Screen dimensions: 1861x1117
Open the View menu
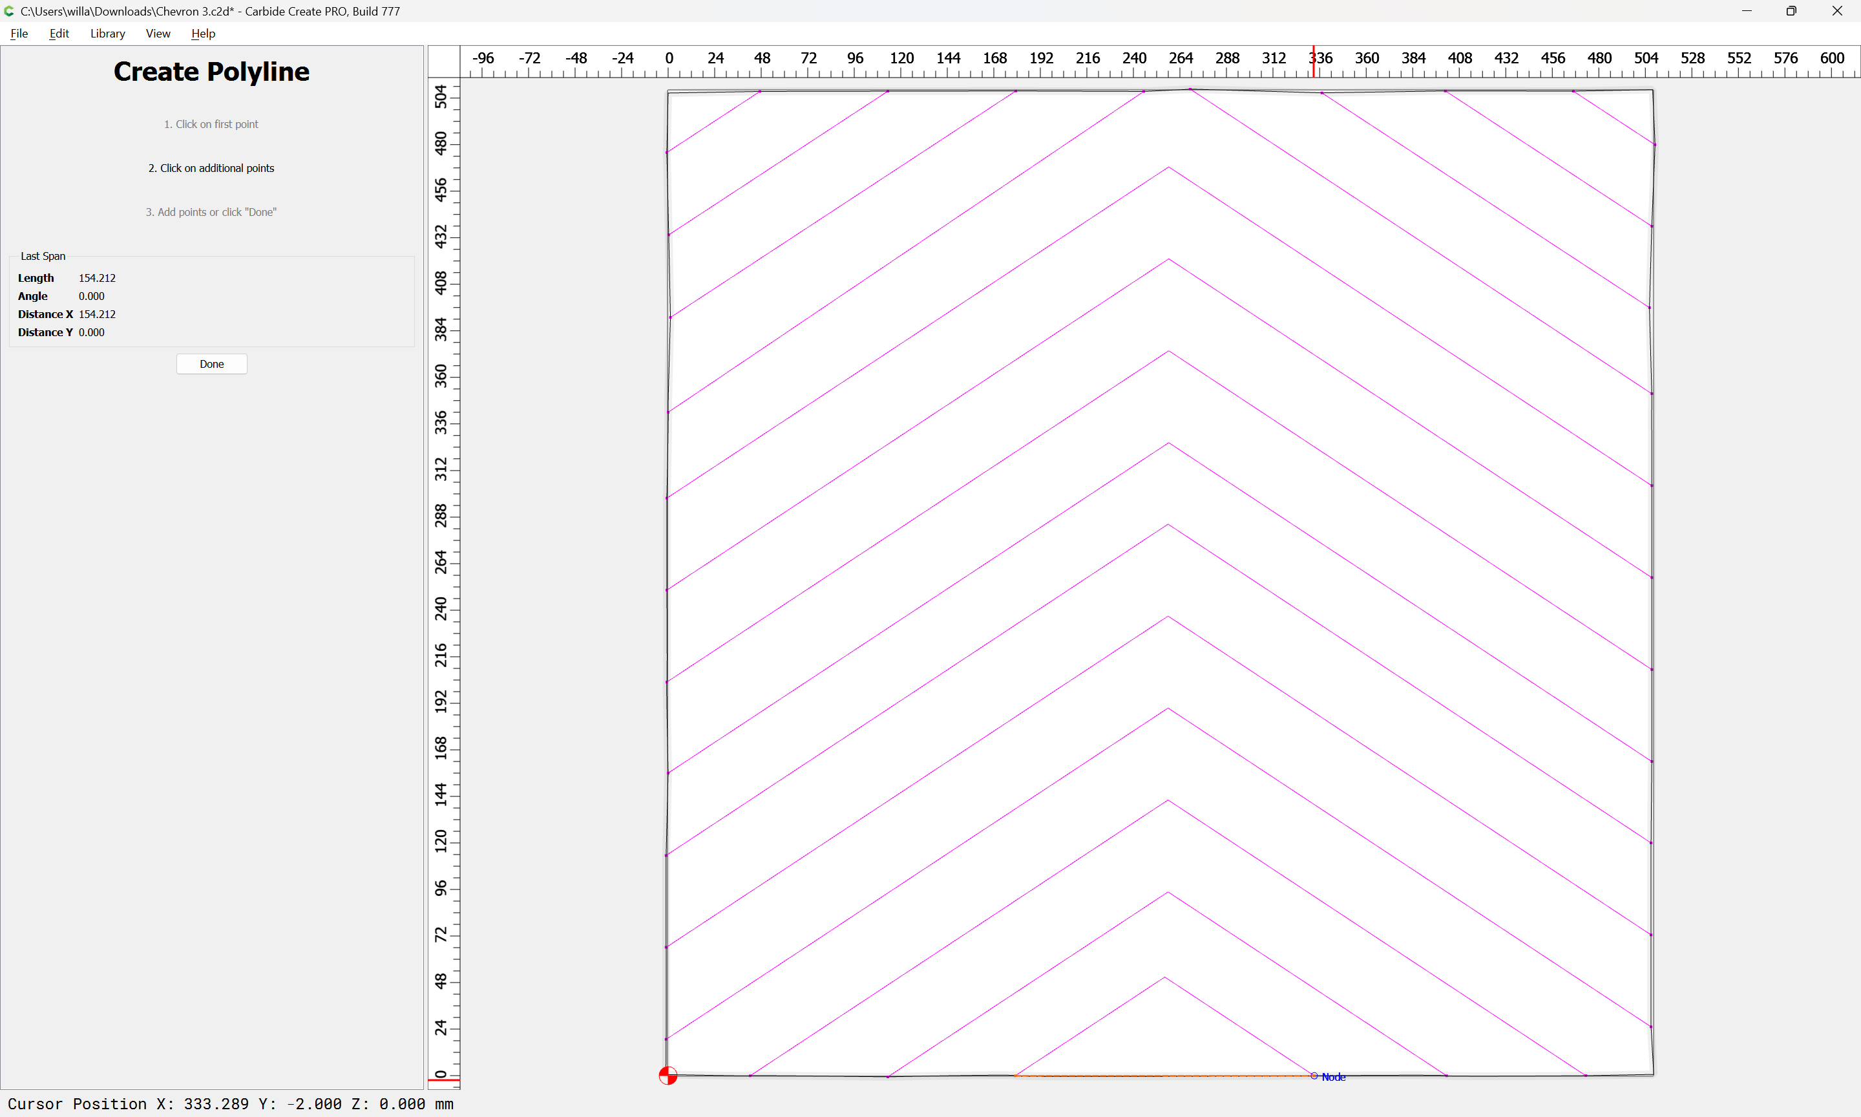click(158, 33)
